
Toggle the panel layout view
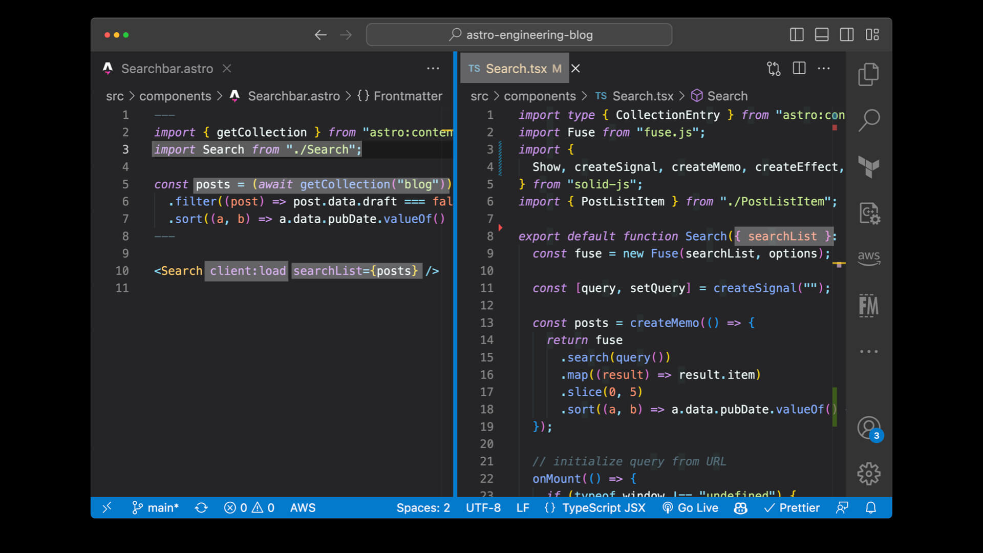(822, 34)
